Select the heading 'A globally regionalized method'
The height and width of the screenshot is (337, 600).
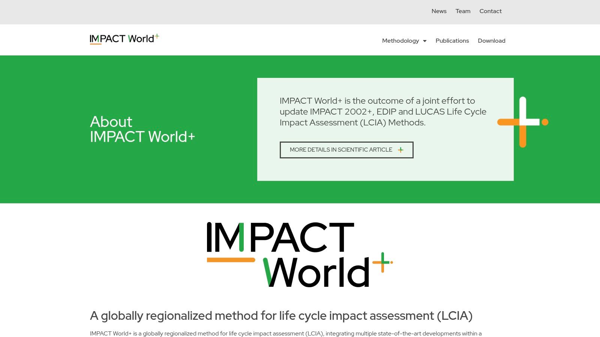pos(281,316)
